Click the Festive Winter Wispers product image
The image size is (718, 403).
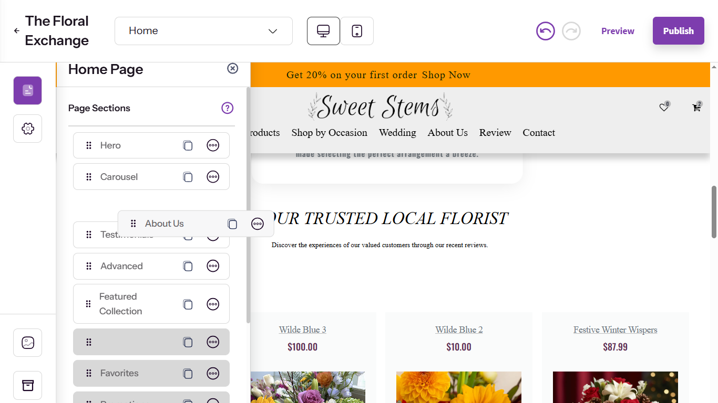click(x=616, y=387)
